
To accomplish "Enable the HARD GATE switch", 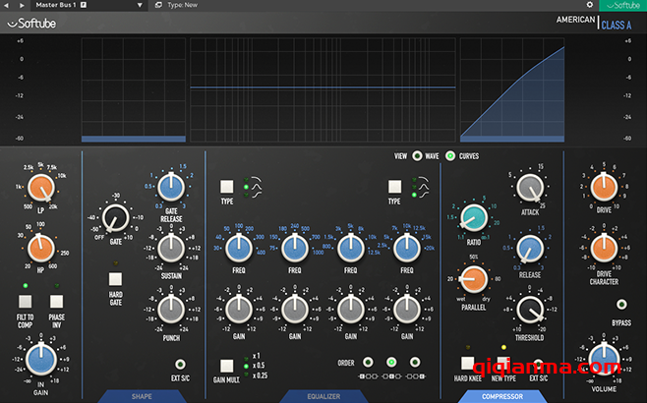I will [x=115, y=280].
